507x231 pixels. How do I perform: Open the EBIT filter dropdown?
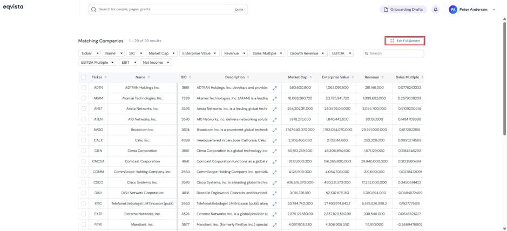click(x=129, y=63)
